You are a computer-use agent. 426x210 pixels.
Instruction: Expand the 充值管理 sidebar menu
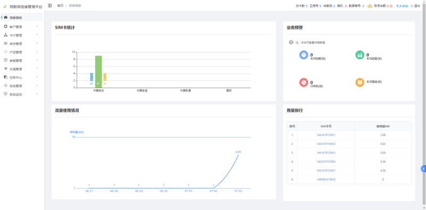(22, 69)
